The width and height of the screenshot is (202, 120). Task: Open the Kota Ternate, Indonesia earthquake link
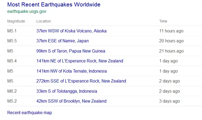(x=71, y=71)
